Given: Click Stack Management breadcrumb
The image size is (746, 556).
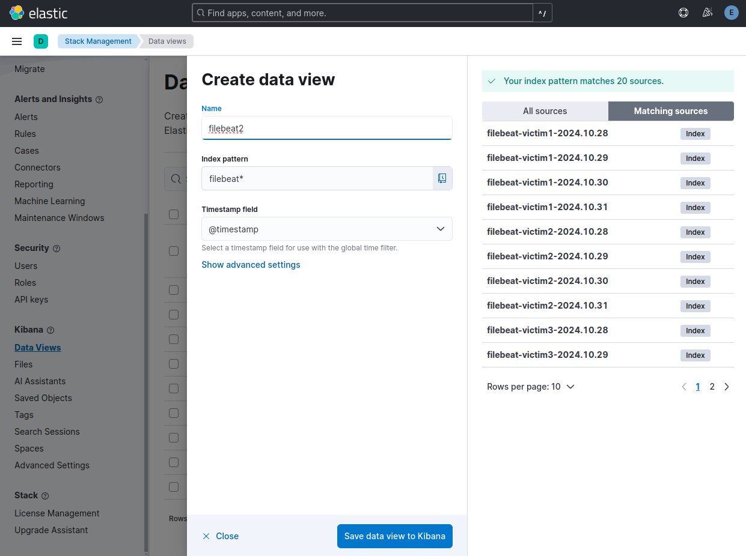Looking at the screenshot, I should click(98, 41).
